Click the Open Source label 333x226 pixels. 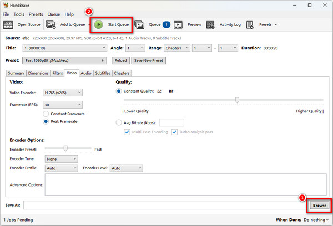[29, 24]
